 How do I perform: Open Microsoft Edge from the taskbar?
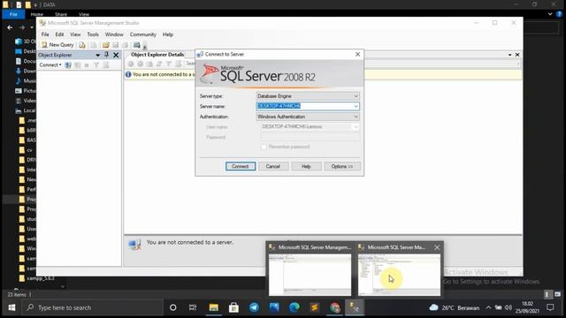(x=294, y=307)
